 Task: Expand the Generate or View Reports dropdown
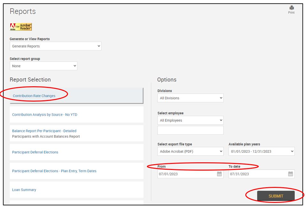(x=55, y=46)
